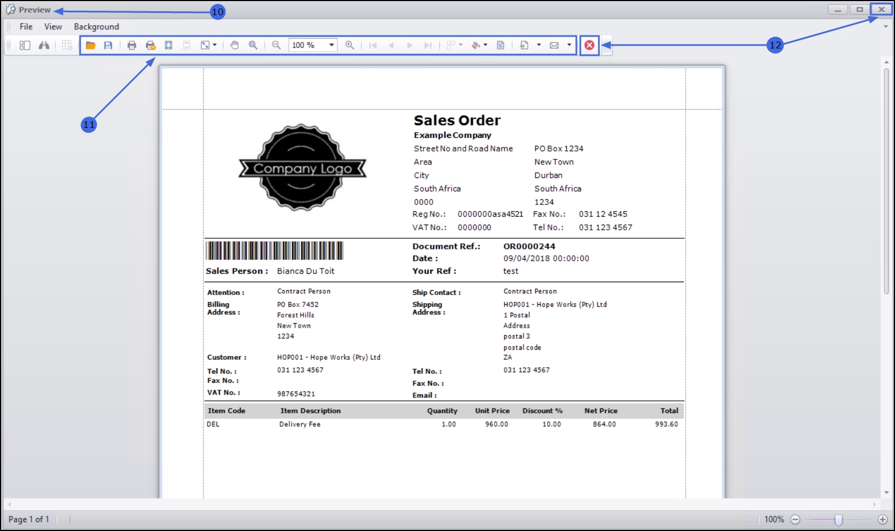Open the View menu

pos(53,26)
